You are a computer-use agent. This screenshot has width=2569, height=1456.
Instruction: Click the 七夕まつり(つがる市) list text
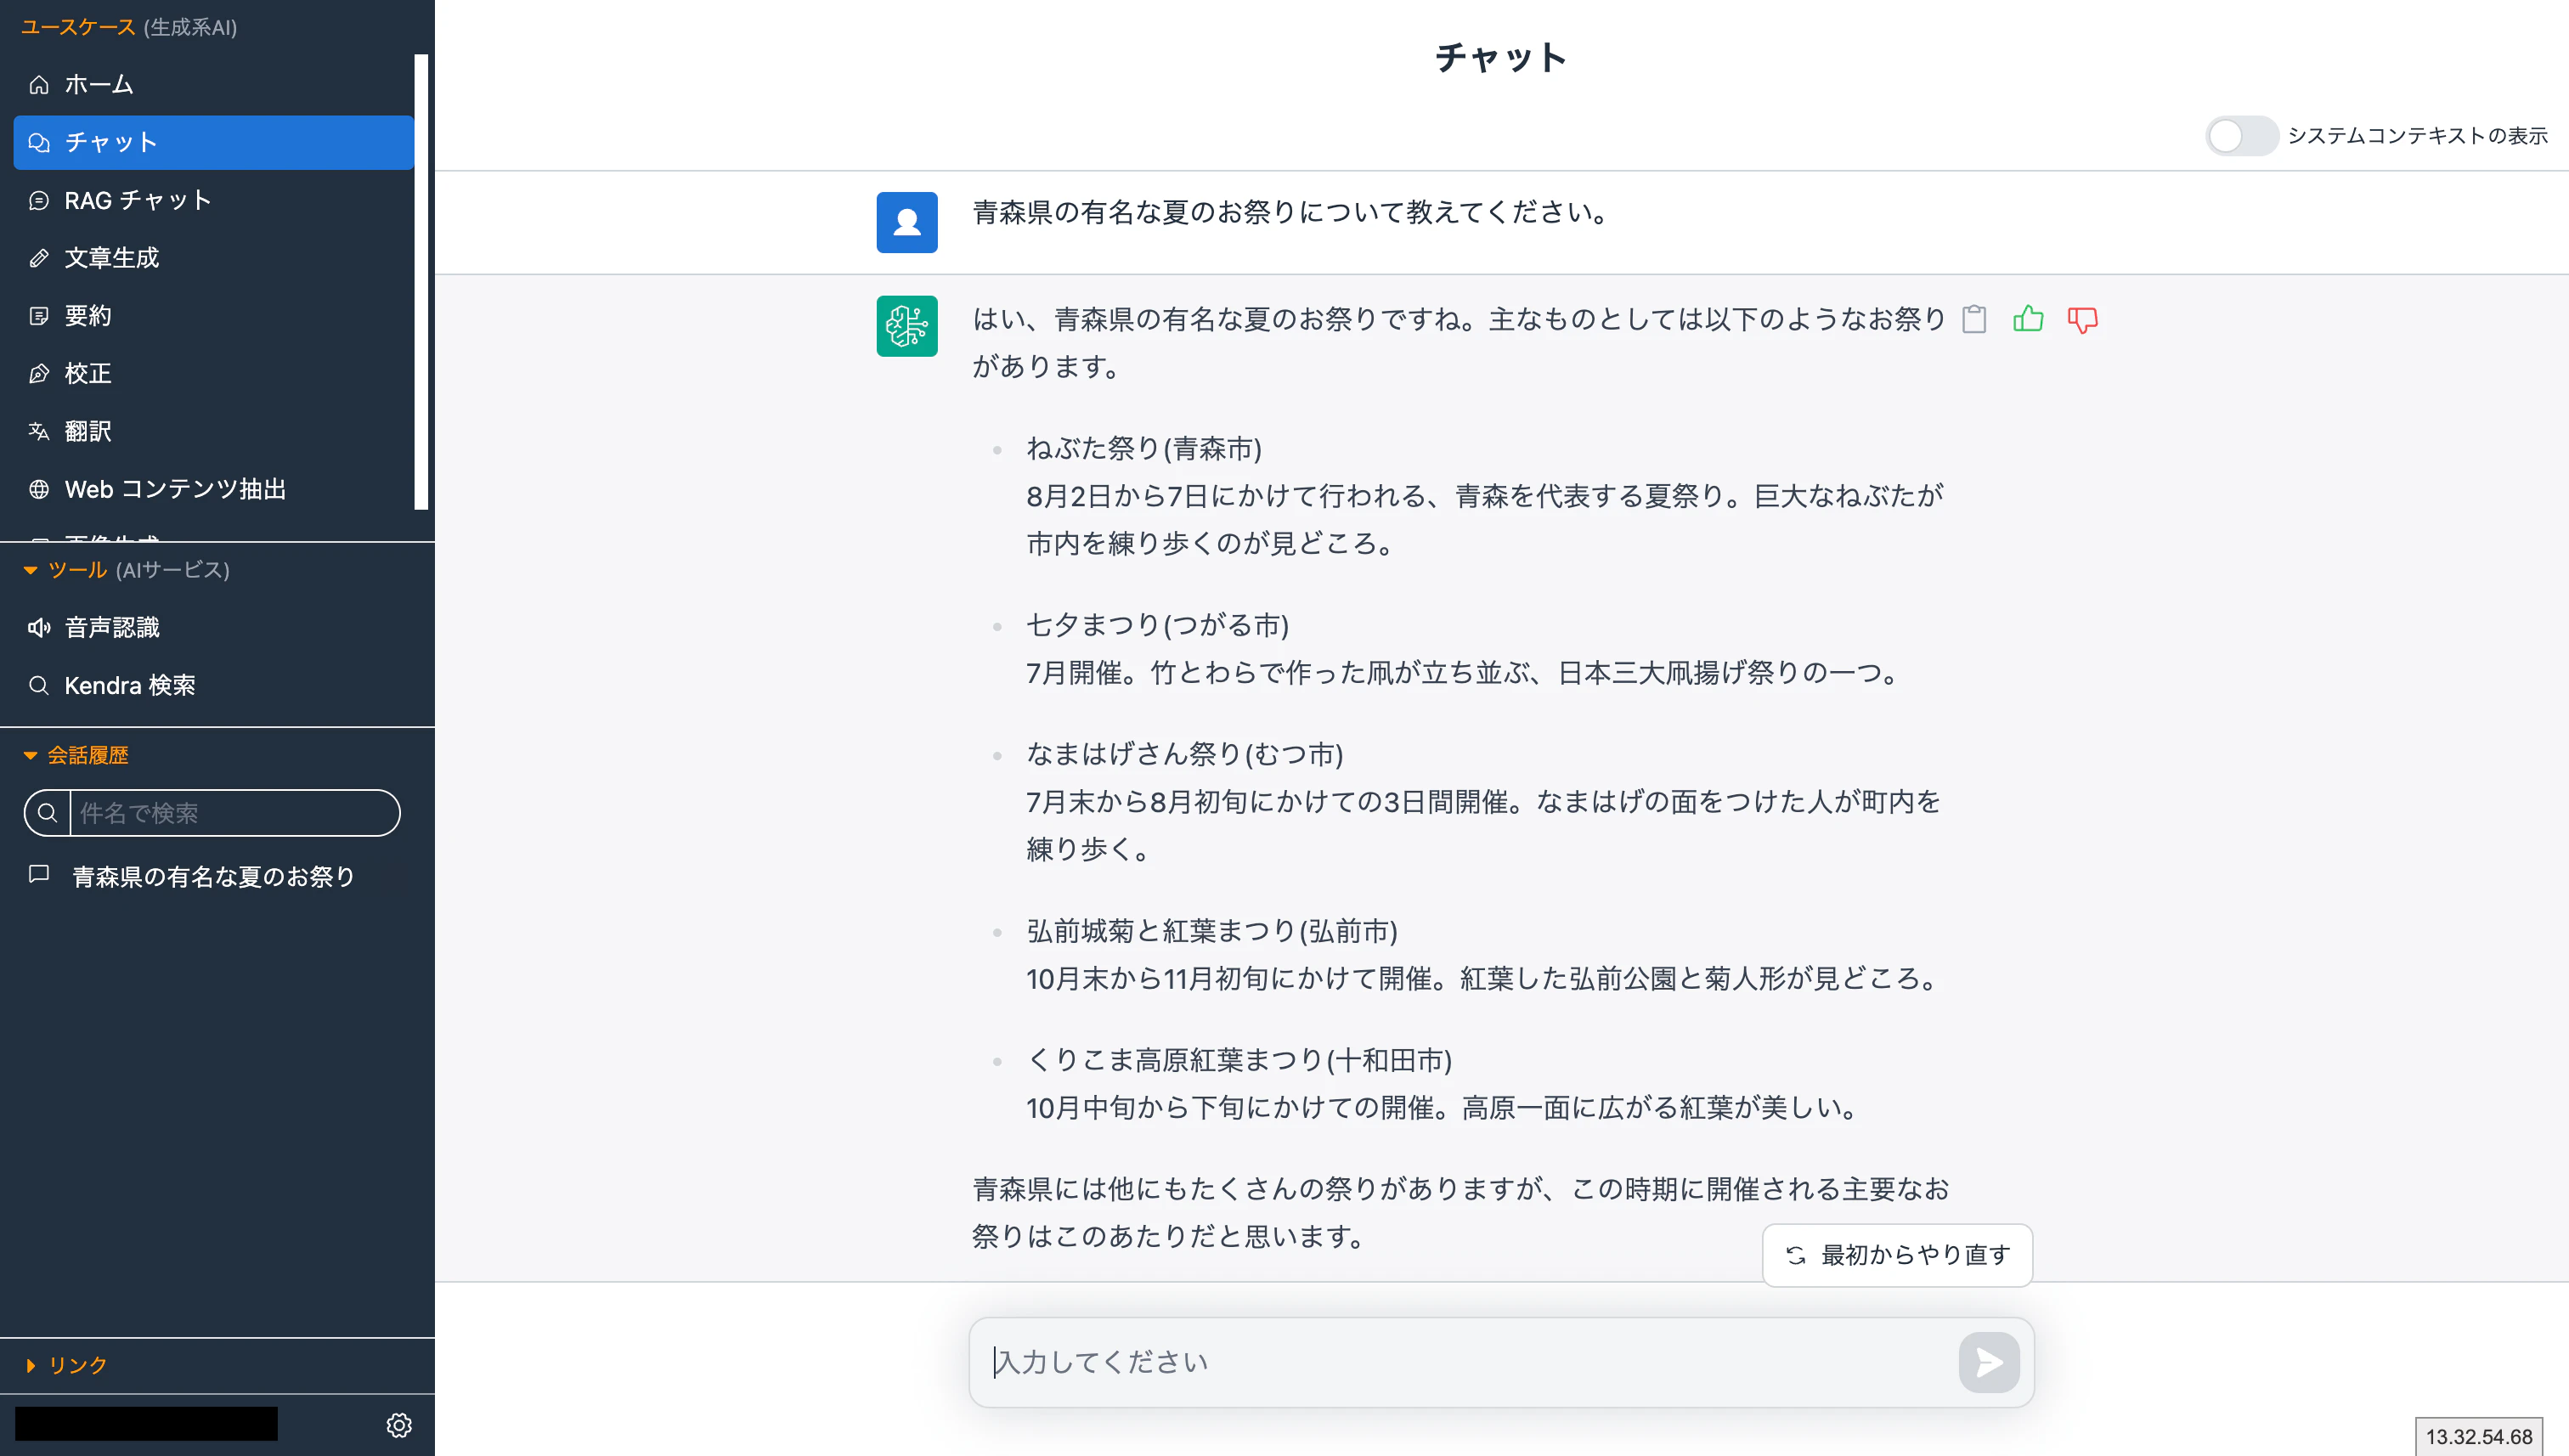point(1158,625)
